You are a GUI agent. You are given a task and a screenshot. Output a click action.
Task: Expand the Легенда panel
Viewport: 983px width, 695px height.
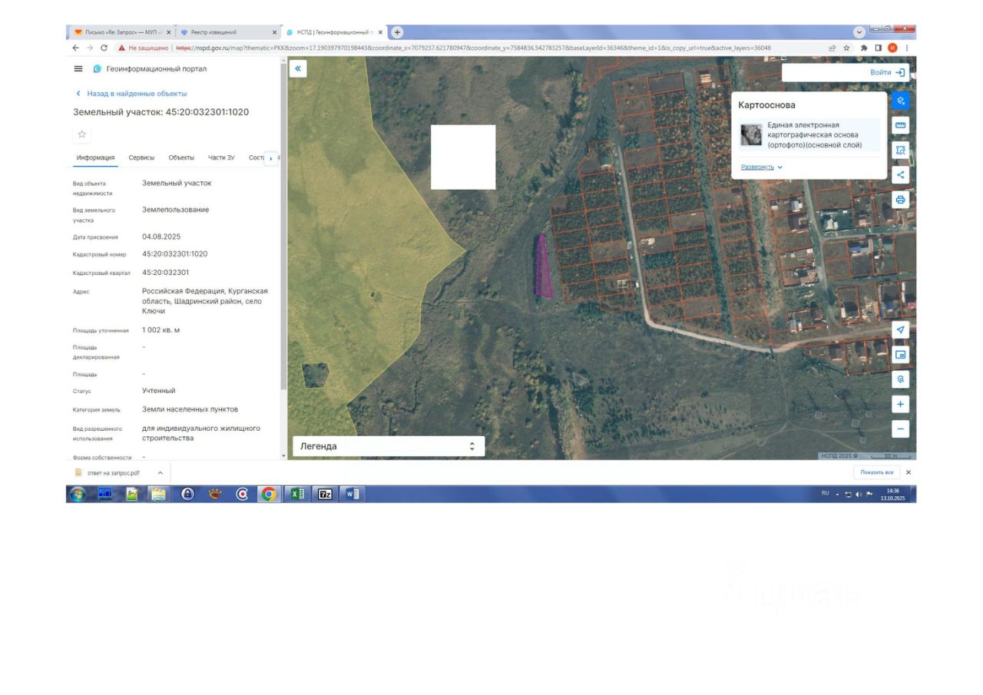pyautogui.click(x=389, y=446)
